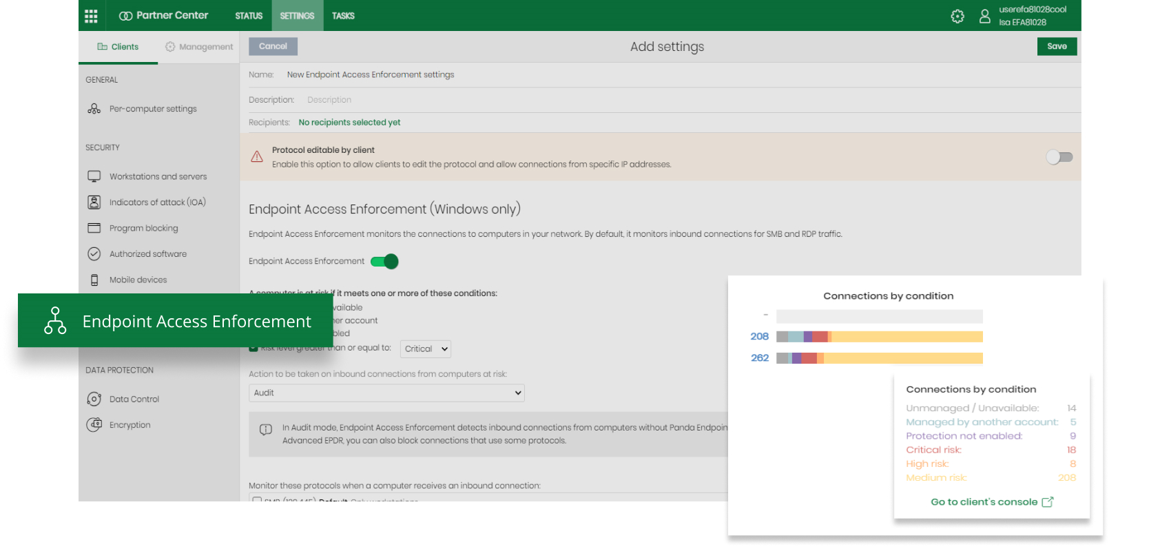Switch to the SETTINGS tab
This screenshot has height=551, width=1149.
pyautogui.click(x=297, y=16)
